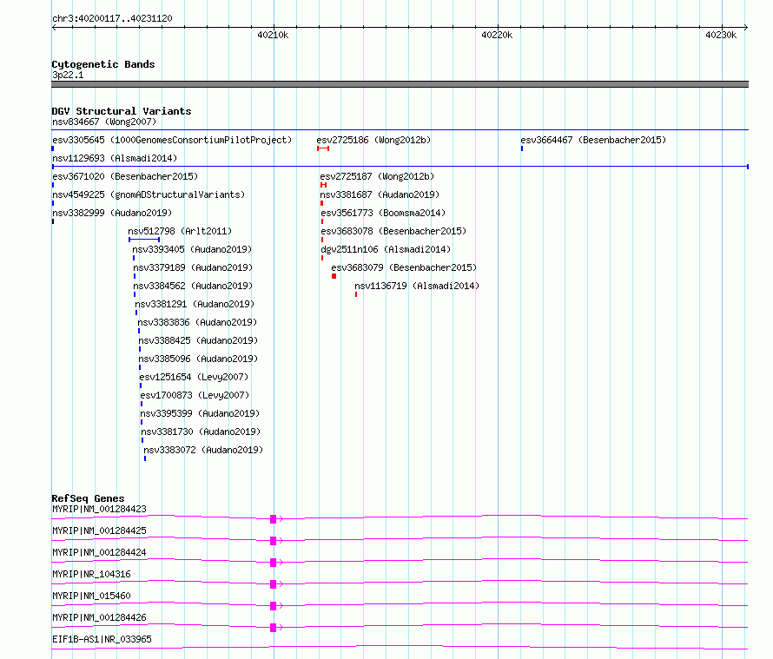The height and width of the screenshot is (659, 773).
Task: Click the 40210k ruler tick label
Action: tap(273, 35)
